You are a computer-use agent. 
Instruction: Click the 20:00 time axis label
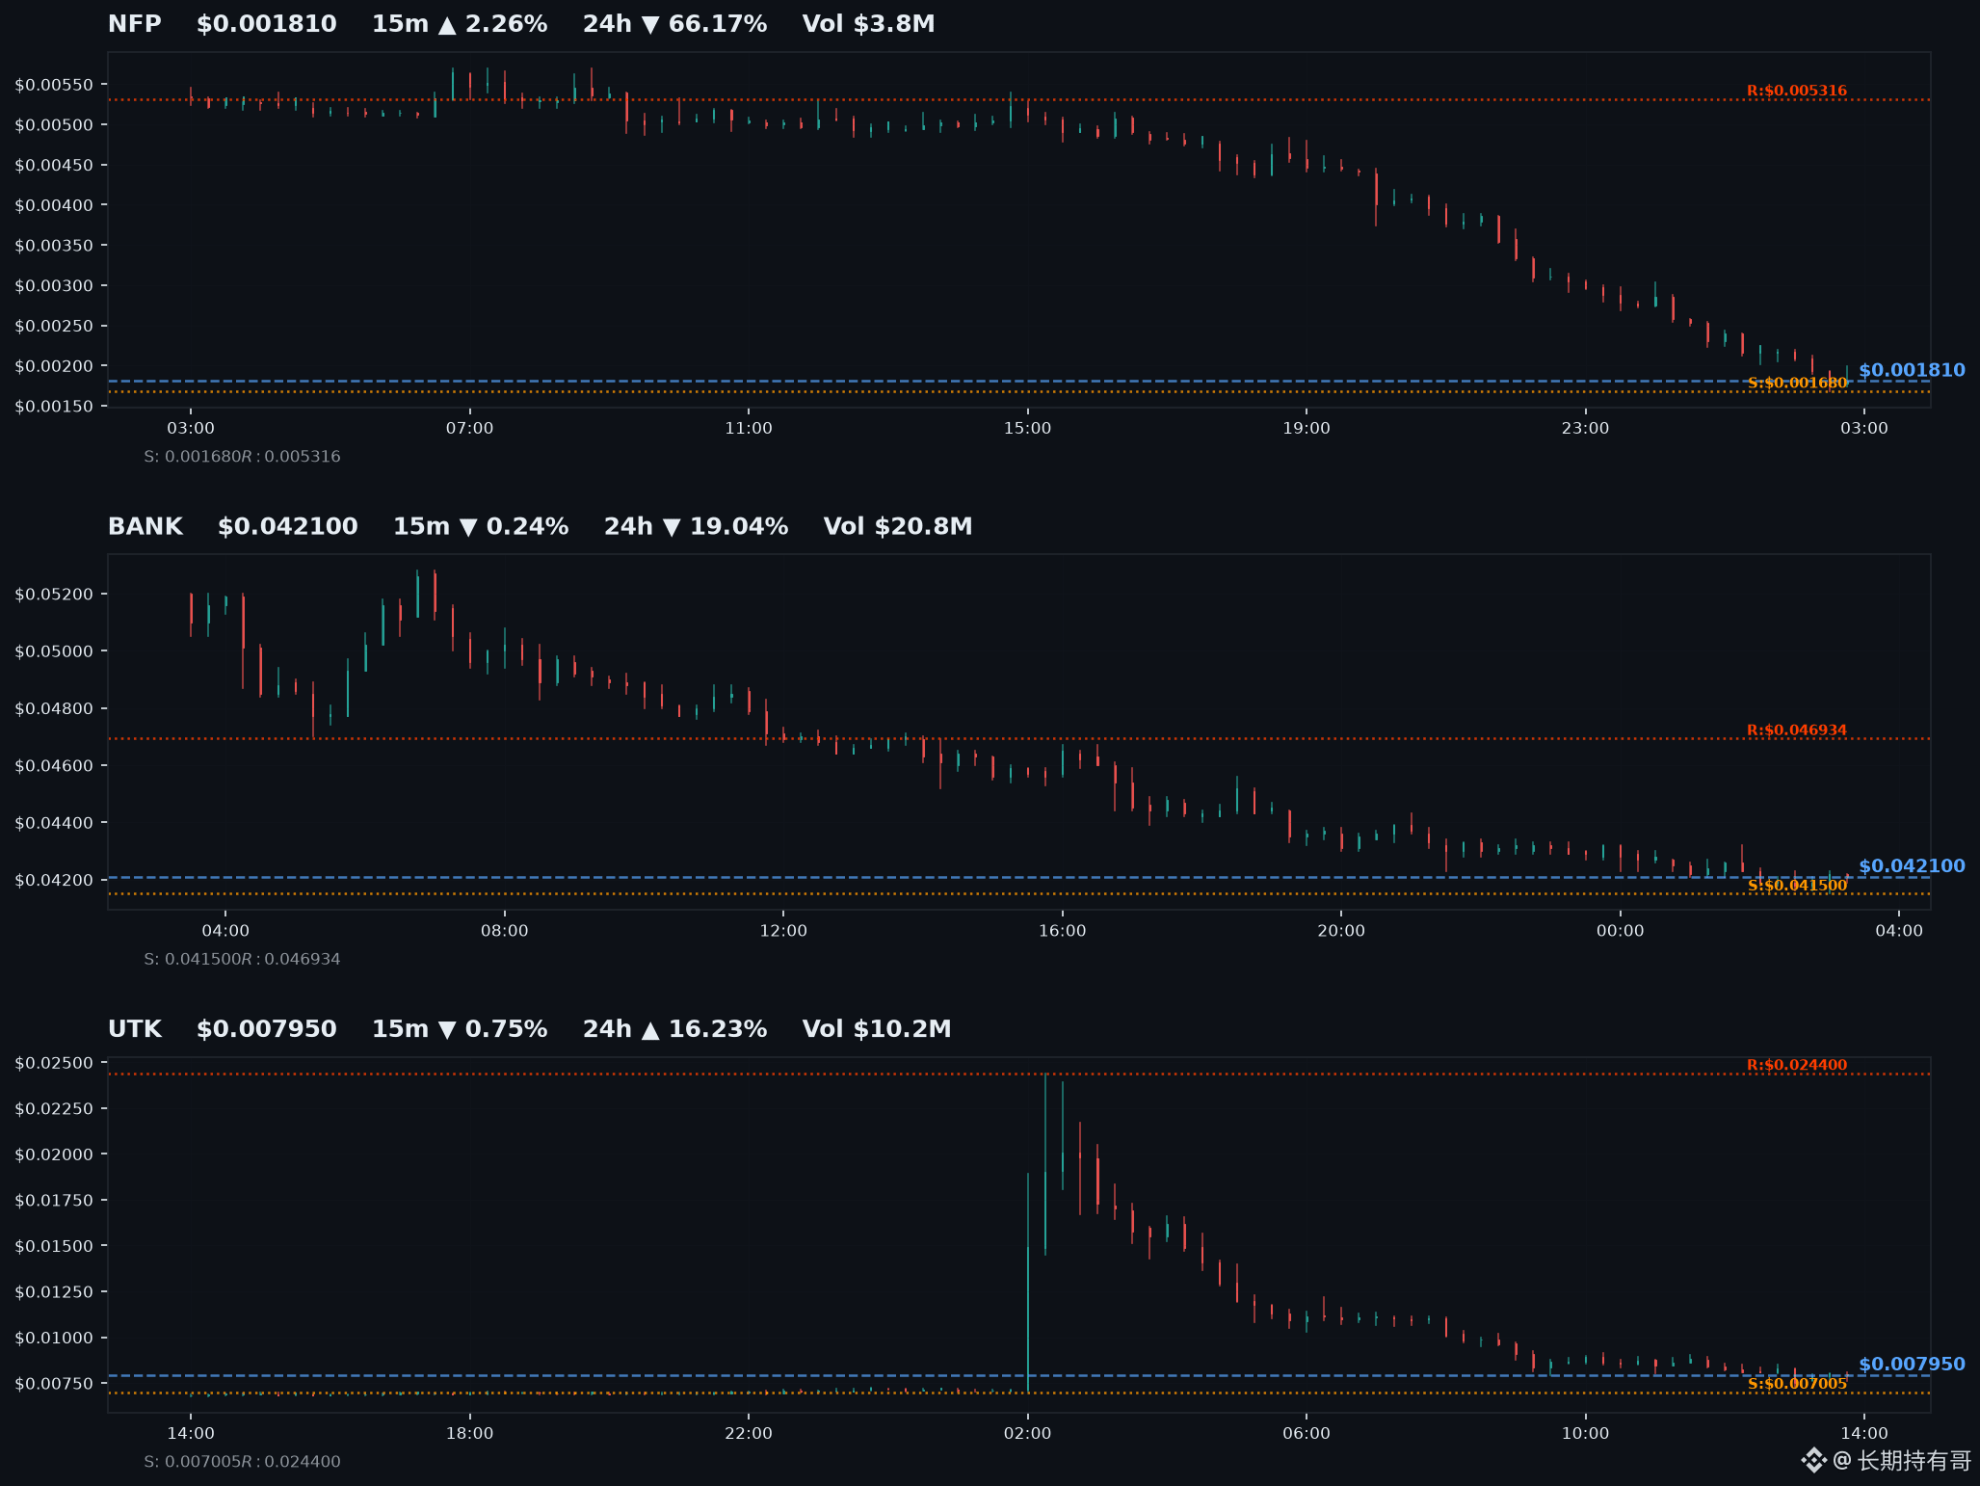pos(1341,931)
